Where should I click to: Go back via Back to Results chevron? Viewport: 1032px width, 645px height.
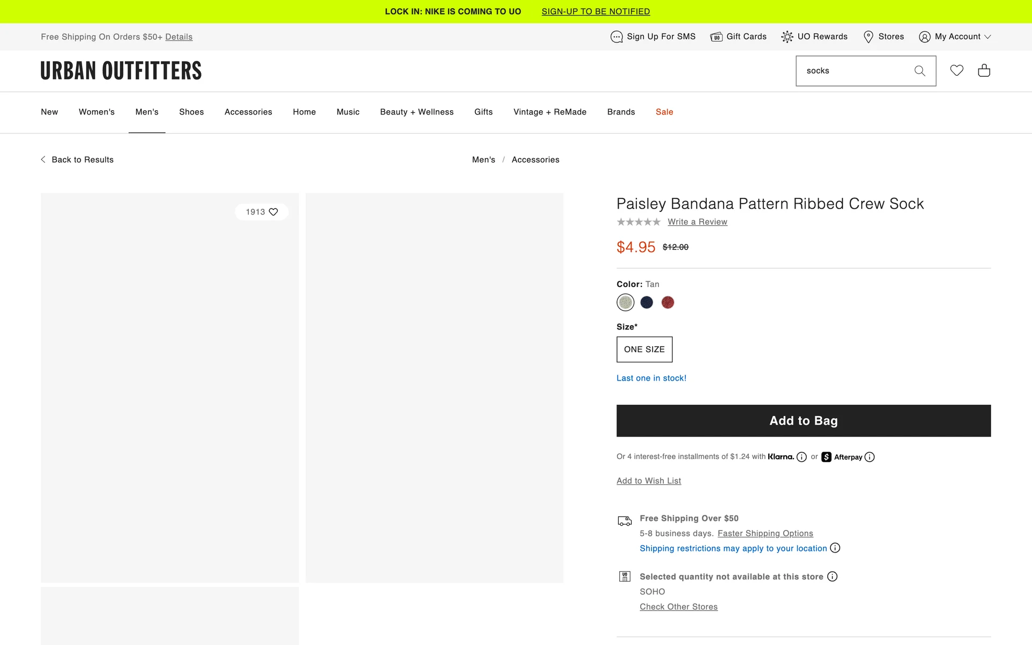(x=43, y=160)
